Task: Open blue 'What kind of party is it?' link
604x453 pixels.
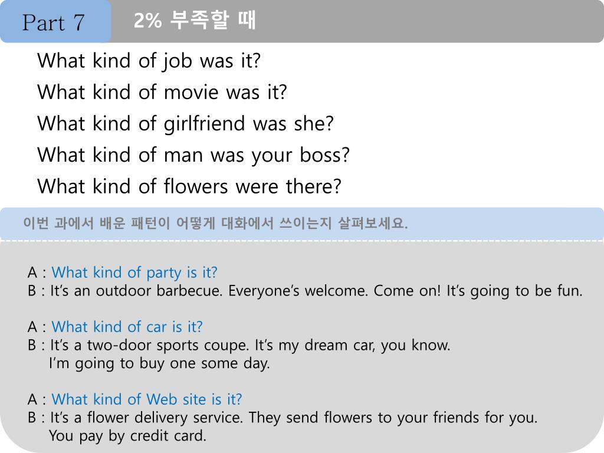Action: pos(134,273)
